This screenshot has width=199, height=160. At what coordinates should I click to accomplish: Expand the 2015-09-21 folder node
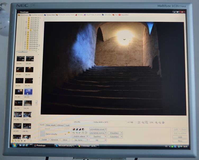pos(26,32)
